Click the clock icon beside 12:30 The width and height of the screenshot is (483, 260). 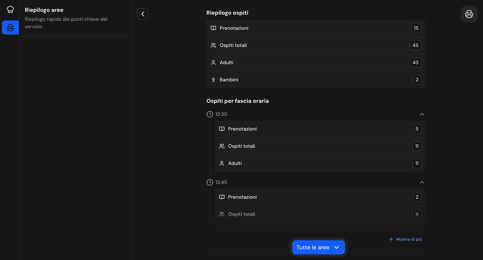210,114
